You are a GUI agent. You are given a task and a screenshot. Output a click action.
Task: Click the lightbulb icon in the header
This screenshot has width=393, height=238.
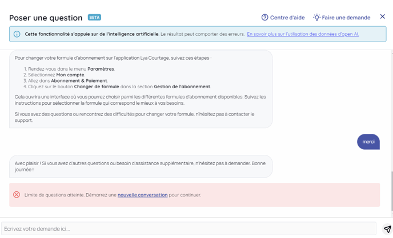pyautogui.click(x=316, y=18)
